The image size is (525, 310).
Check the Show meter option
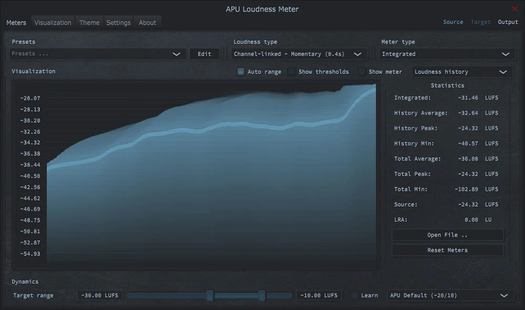361,72
